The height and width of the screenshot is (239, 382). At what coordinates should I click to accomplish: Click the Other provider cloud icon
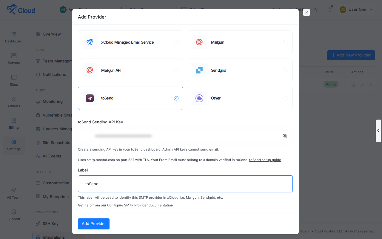point(199,98)
